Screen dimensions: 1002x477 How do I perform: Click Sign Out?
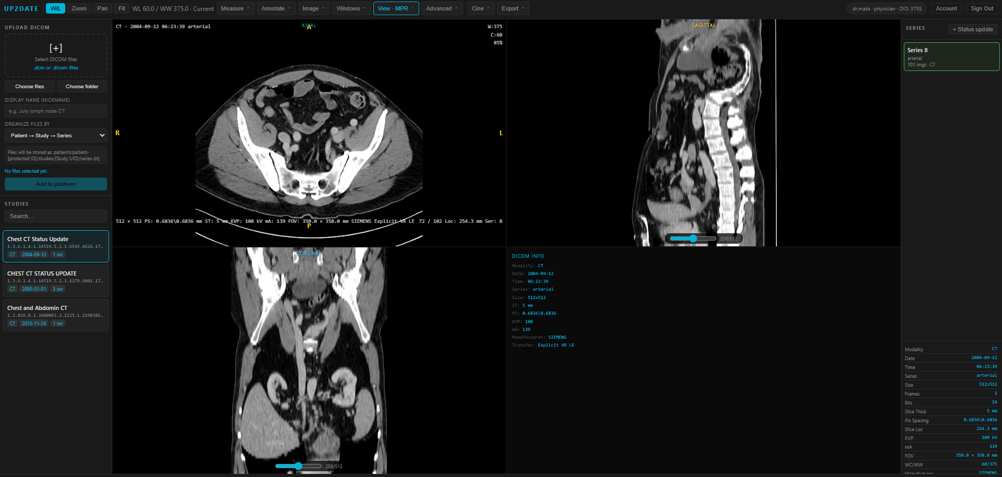click(982, 8)
